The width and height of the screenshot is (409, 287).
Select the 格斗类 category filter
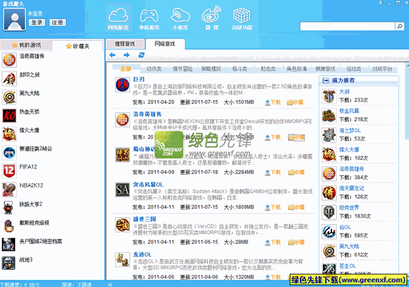240,69
